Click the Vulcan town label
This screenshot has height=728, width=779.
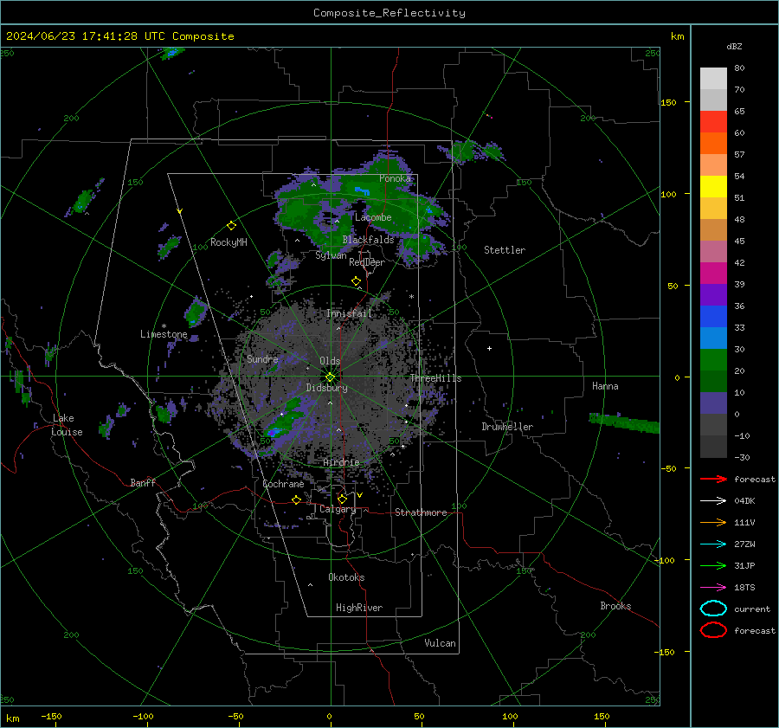point(440,643)
